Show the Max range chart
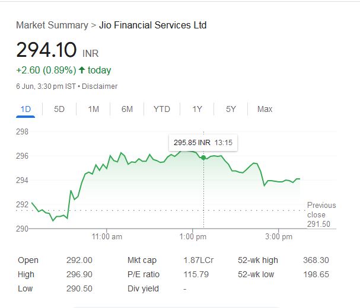The image size is (360, 308). click(x=265, y=109)
